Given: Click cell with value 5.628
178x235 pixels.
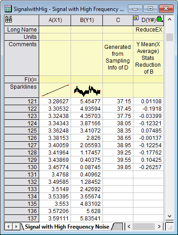Looking at the screenshot, I should tap(87, 211).
